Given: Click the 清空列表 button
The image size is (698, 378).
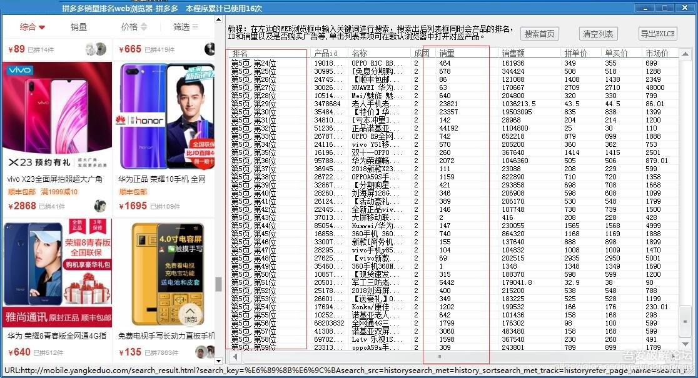Looking at the screenshot, I should (598, 34).
